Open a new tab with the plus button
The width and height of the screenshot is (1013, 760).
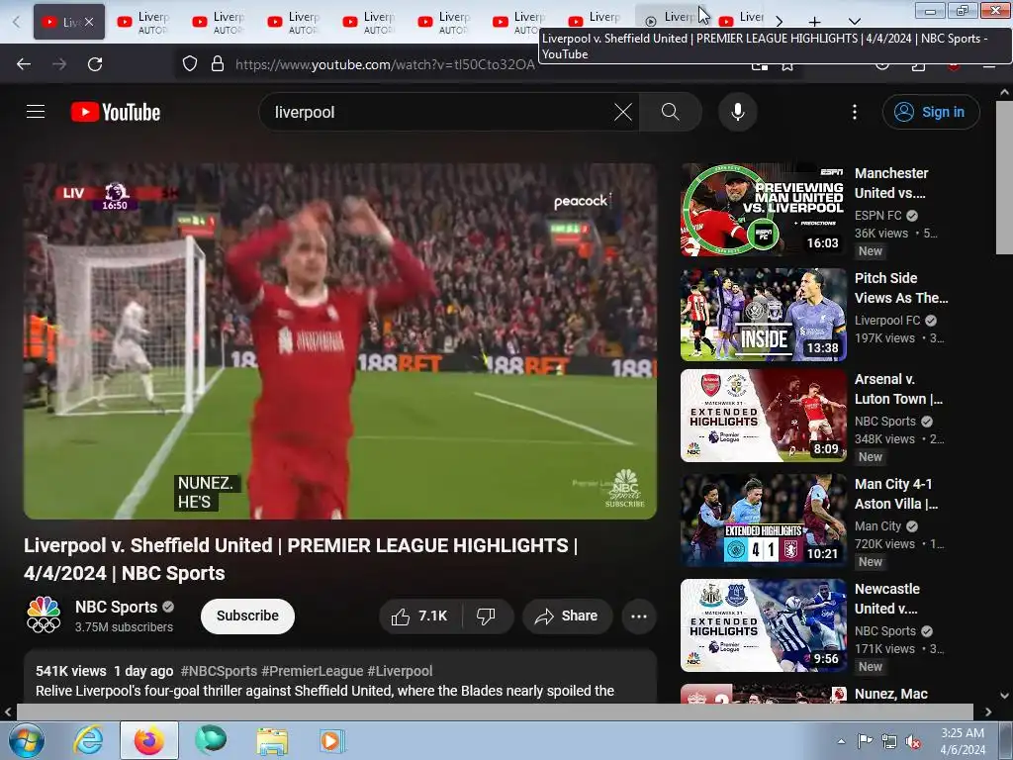pyautogui.click(x=815, y=22)
